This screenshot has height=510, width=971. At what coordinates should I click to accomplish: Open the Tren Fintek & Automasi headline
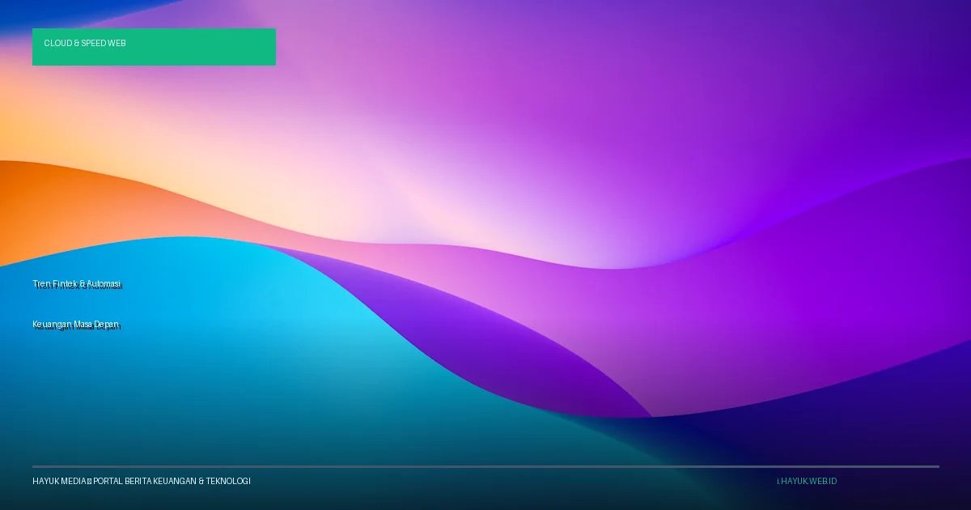click(x=78, y=284)
